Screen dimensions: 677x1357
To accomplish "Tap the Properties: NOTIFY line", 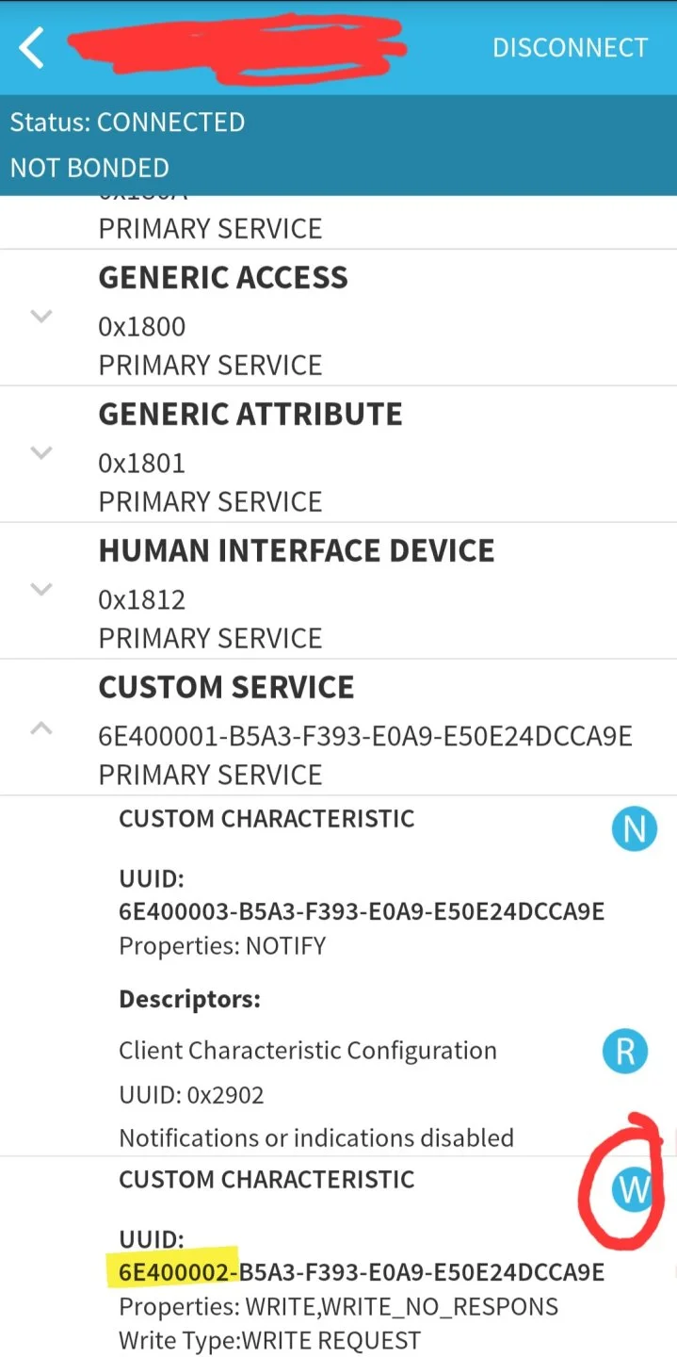I will tap(222, 945).
